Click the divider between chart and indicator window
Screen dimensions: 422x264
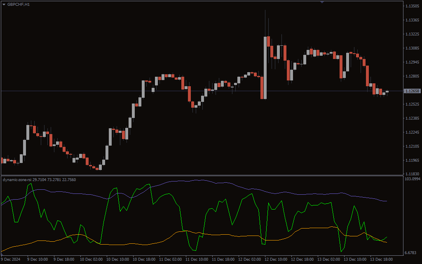click(x=201, y=175)
